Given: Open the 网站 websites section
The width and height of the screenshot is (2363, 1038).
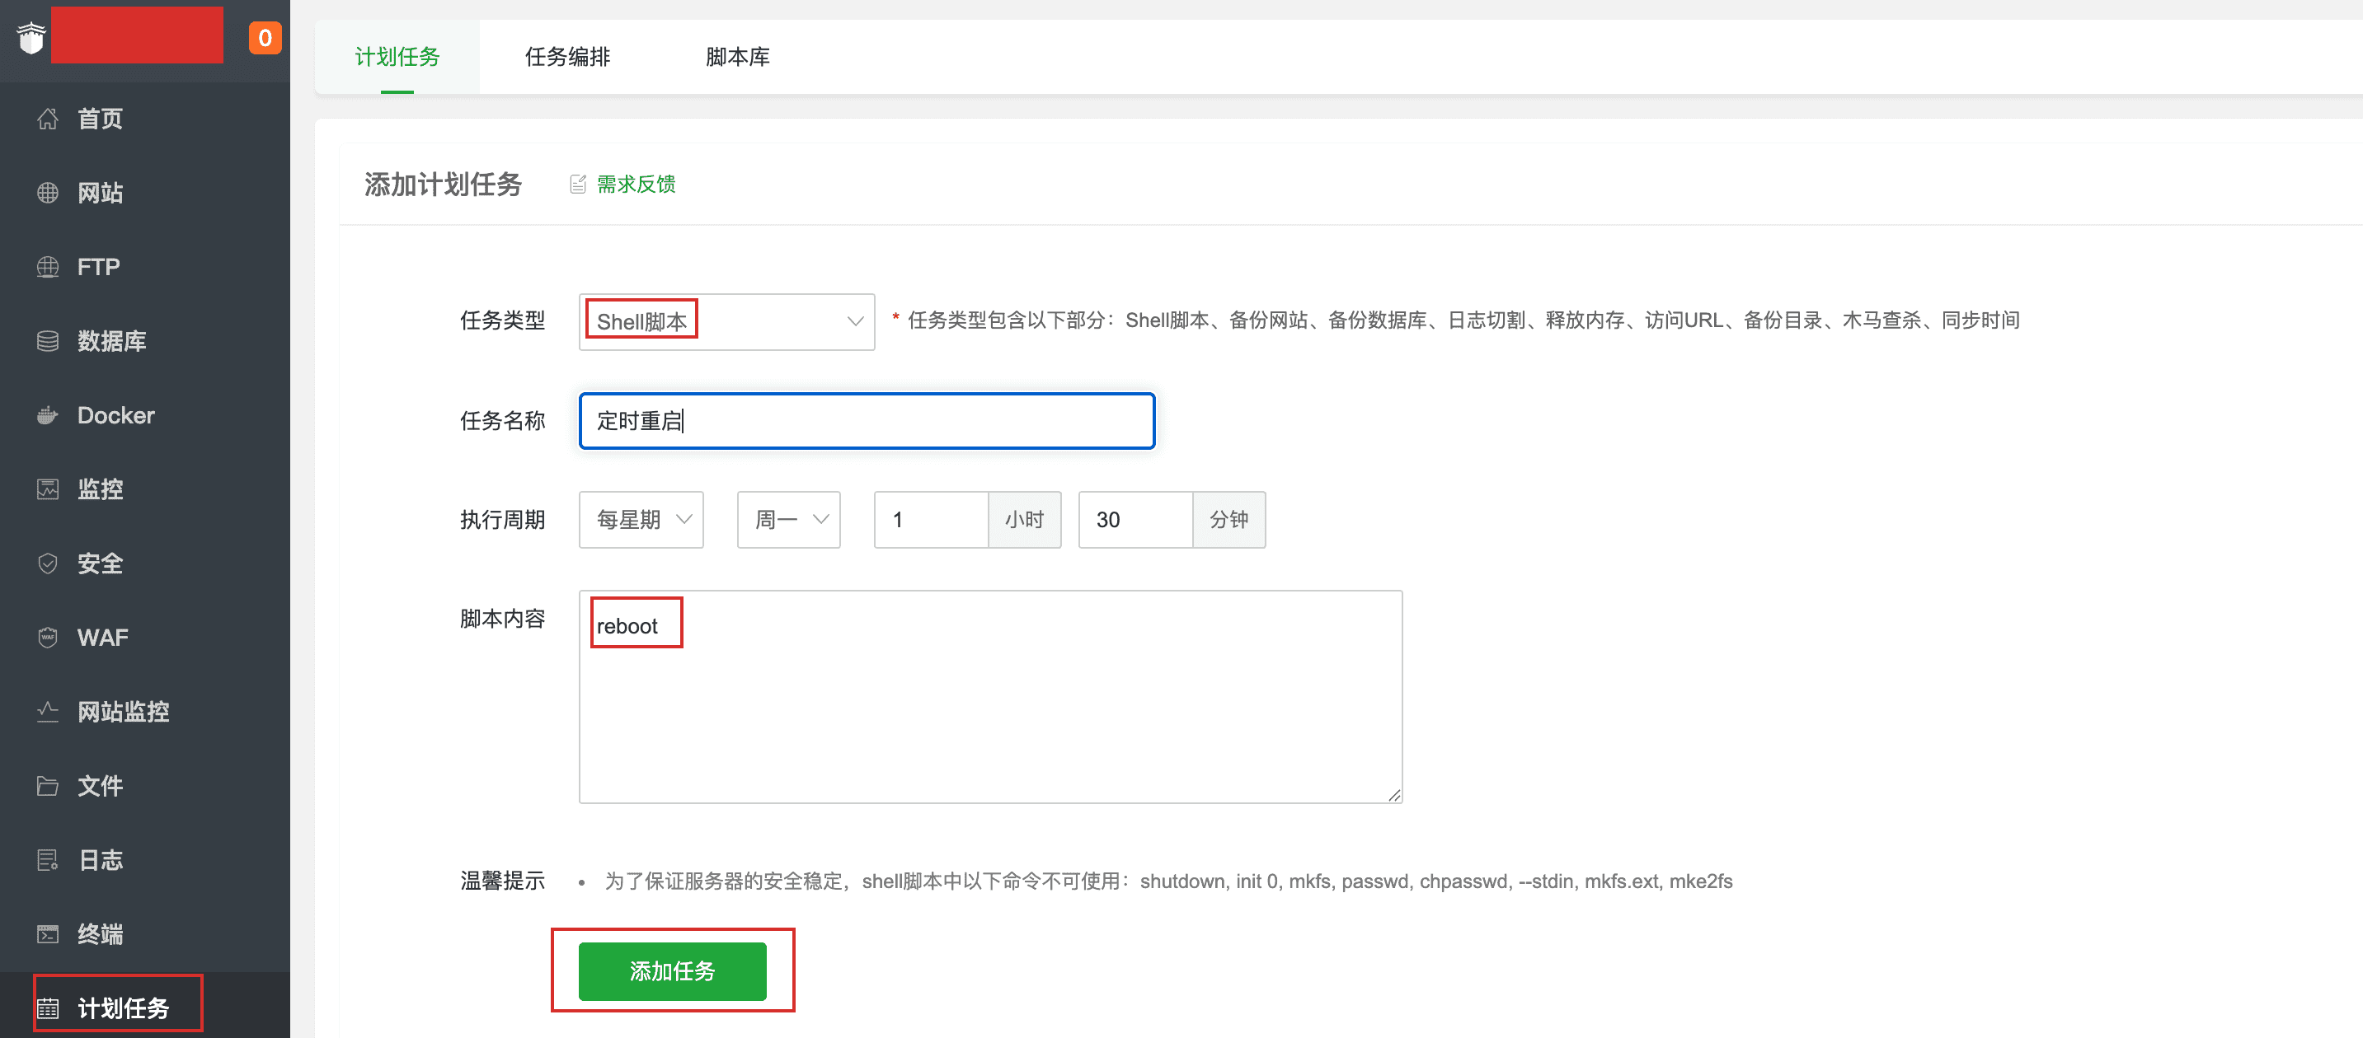Looking at the screenshot, I should [99, 193].
